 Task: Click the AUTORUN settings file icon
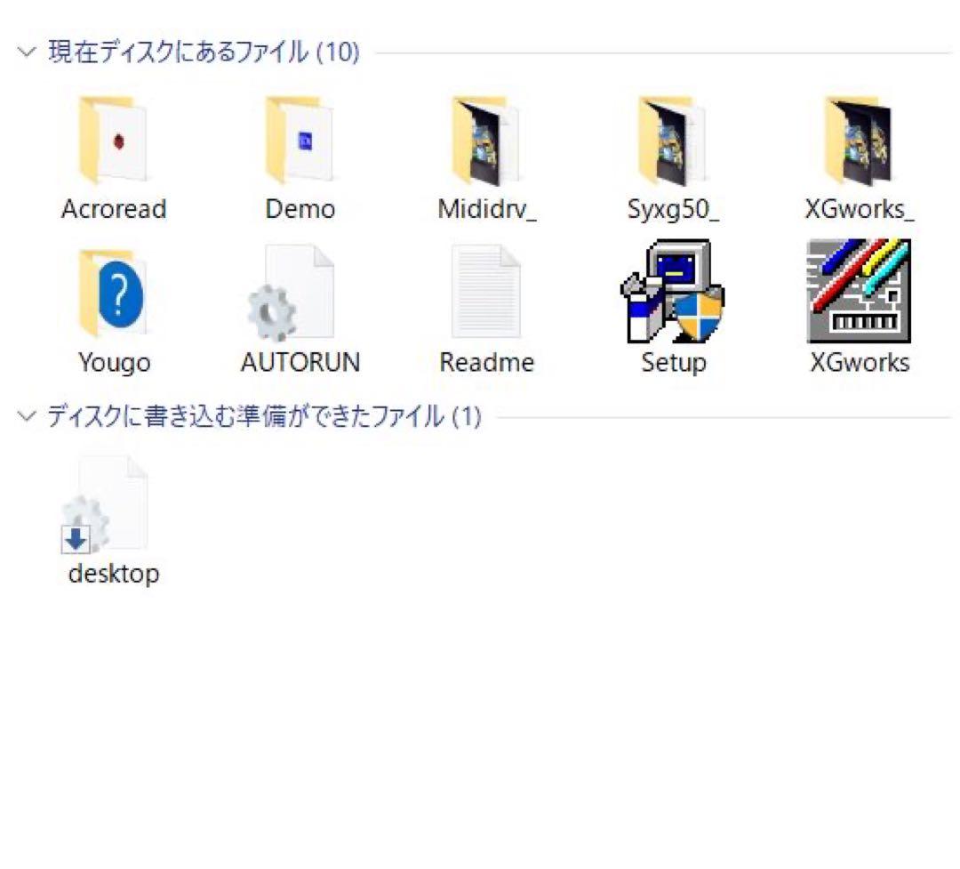point(292,293)
